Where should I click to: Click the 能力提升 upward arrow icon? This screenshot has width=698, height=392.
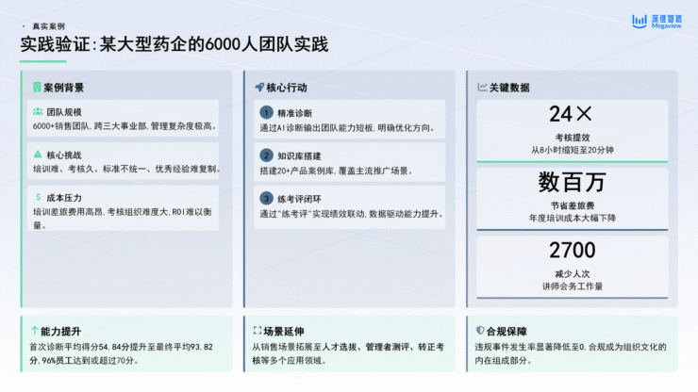[33, 332]
